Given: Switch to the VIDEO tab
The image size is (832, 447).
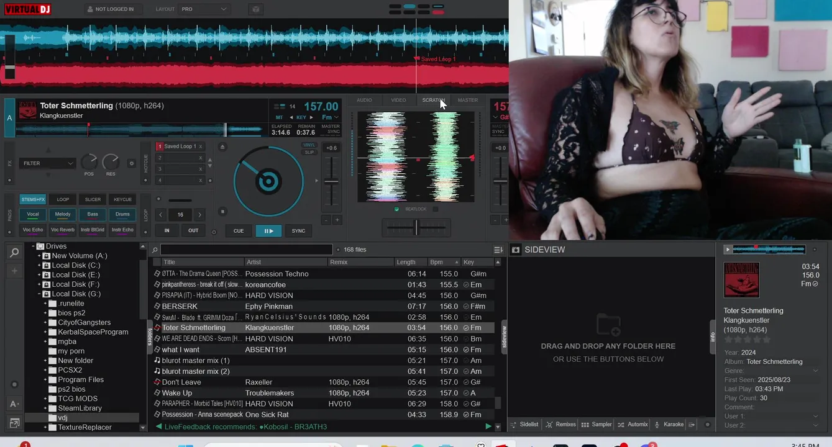Looking at the screenshot, I should coord(398,100).
